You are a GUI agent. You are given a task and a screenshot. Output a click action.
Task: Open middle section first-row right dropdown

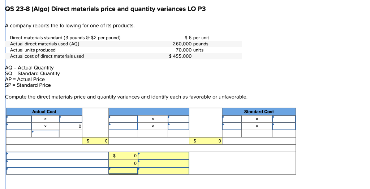click(x=178, y=119)
